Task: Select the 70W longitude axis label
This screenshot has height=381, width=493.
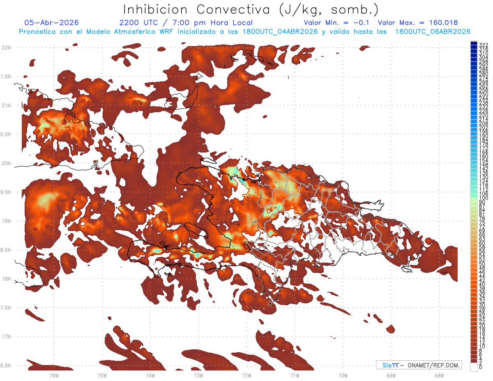Action: coord(343,375)
